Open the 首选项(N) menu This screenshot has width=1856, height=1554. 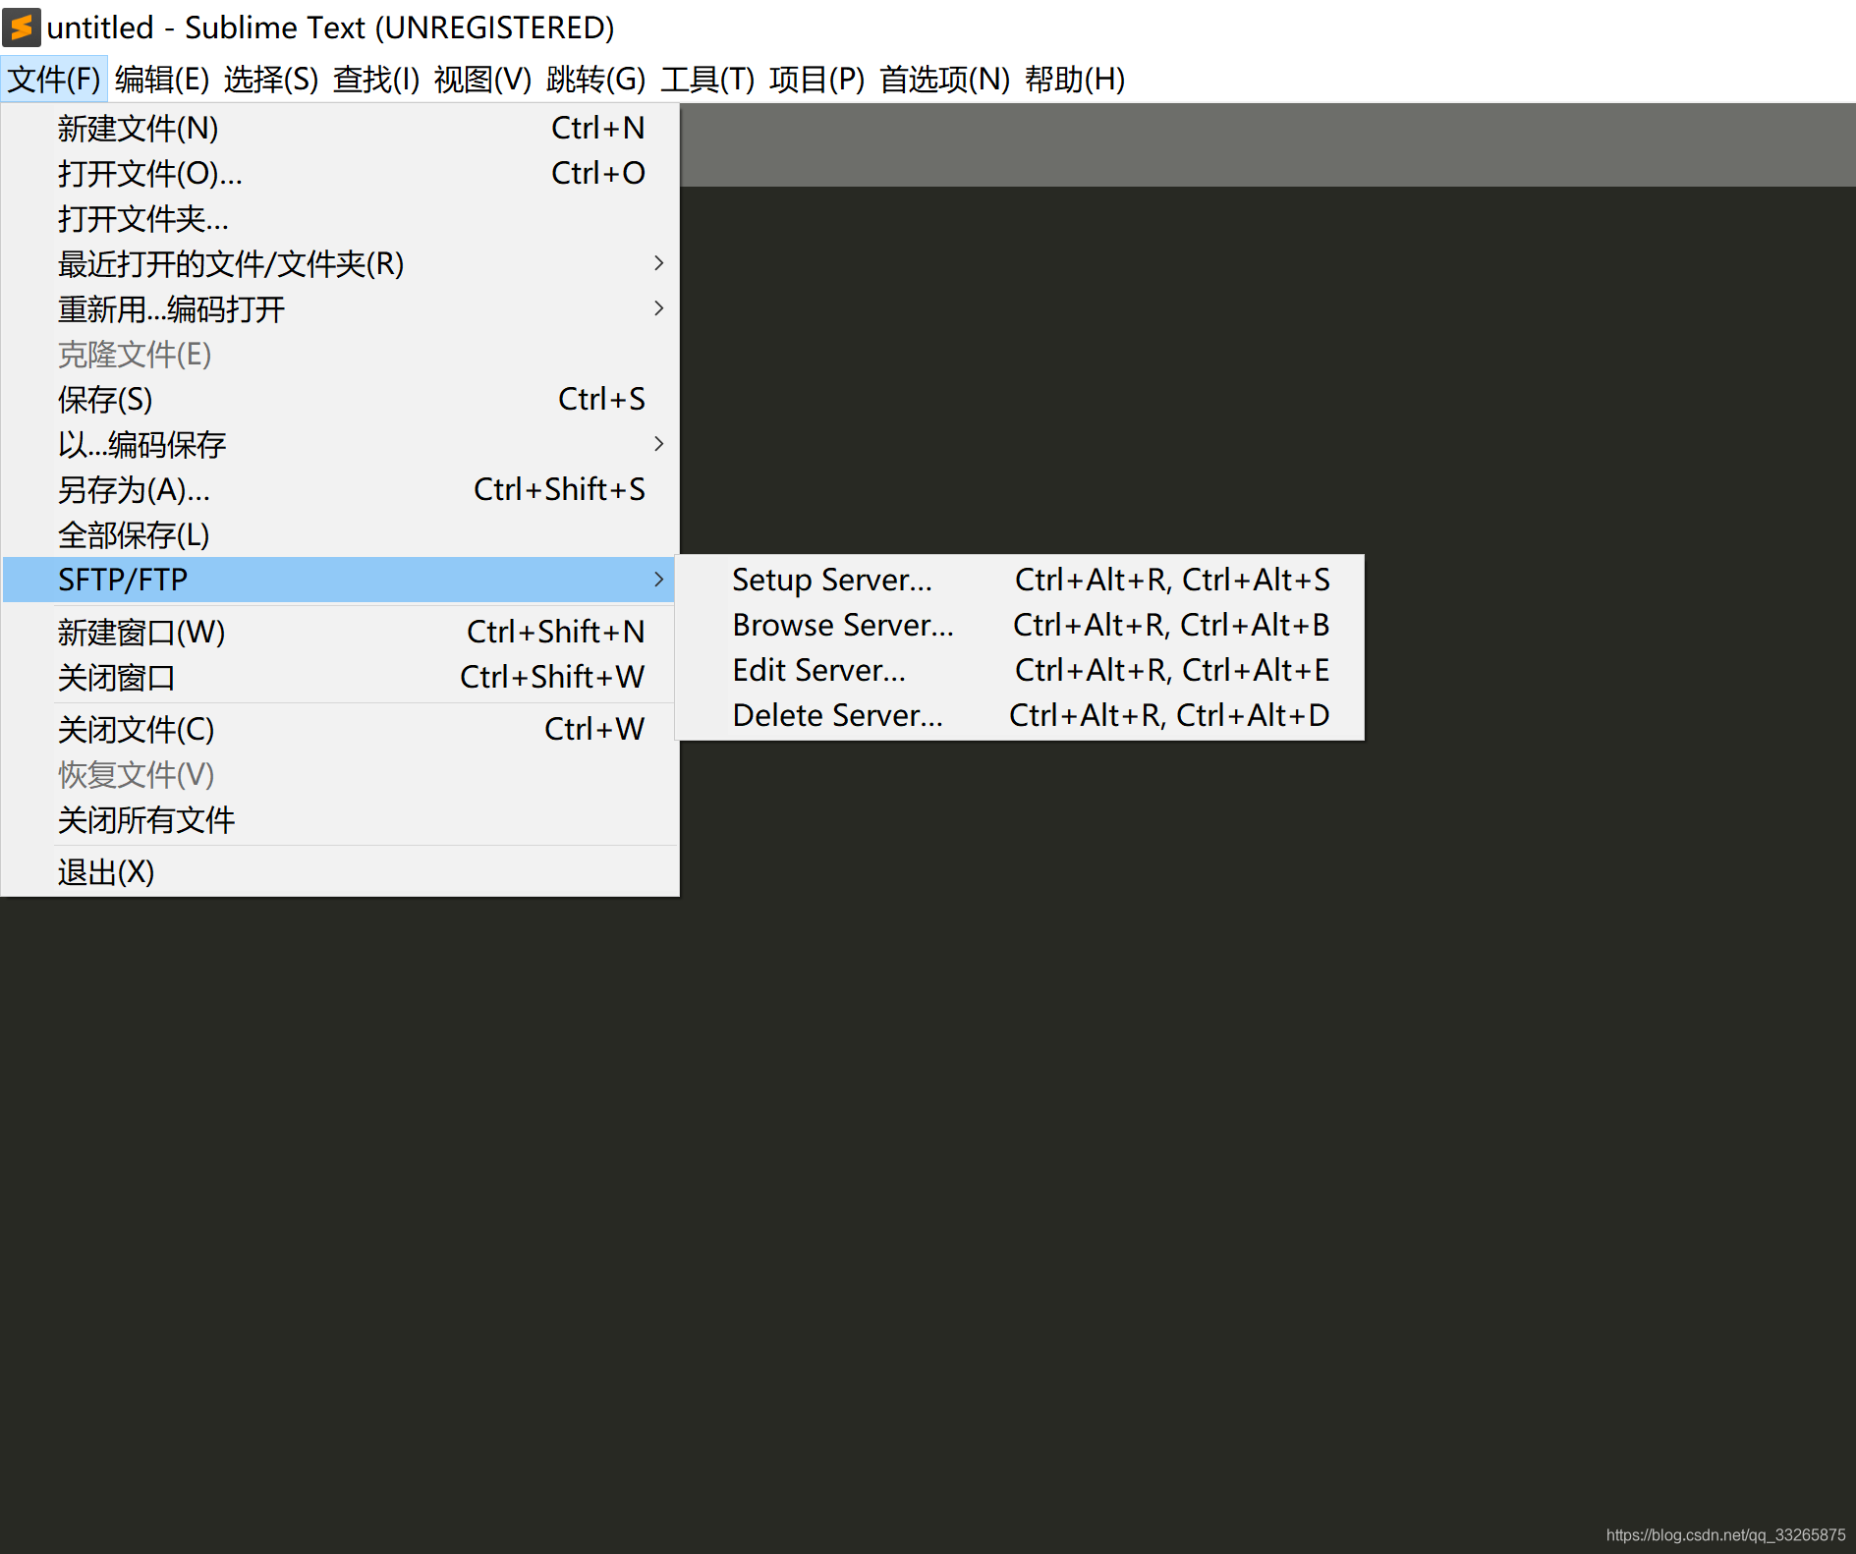tap(944, 80)
